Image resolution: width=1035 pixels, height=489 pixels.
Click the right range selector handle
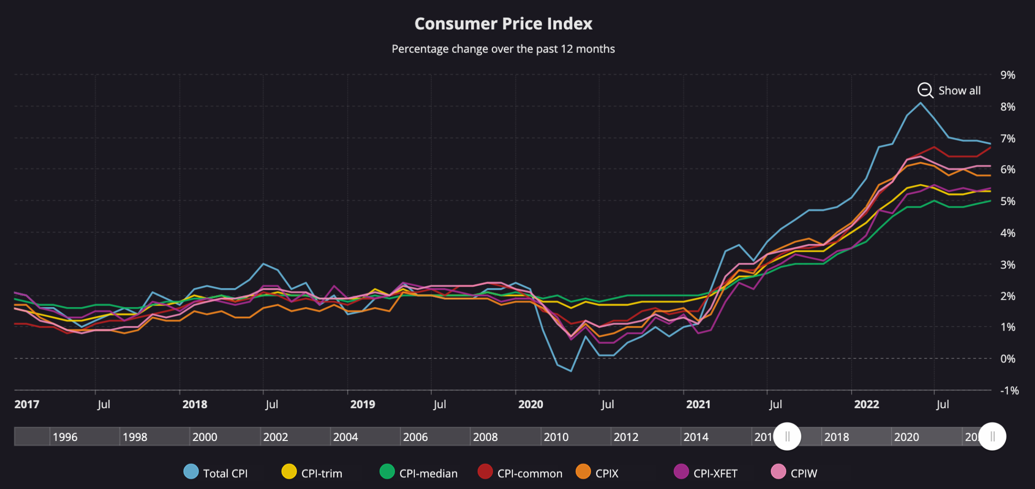click(x=992, y=436)
